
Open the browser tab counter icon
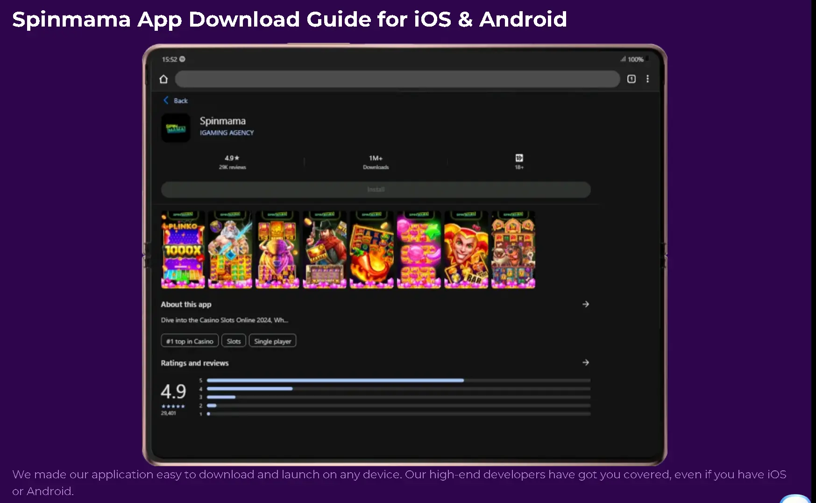[x=632, y=79]
